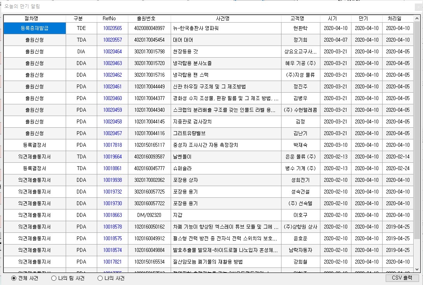Viewport: 423px width, 285px height.
Task: Sort by 구분 column header
Action: 78,18
